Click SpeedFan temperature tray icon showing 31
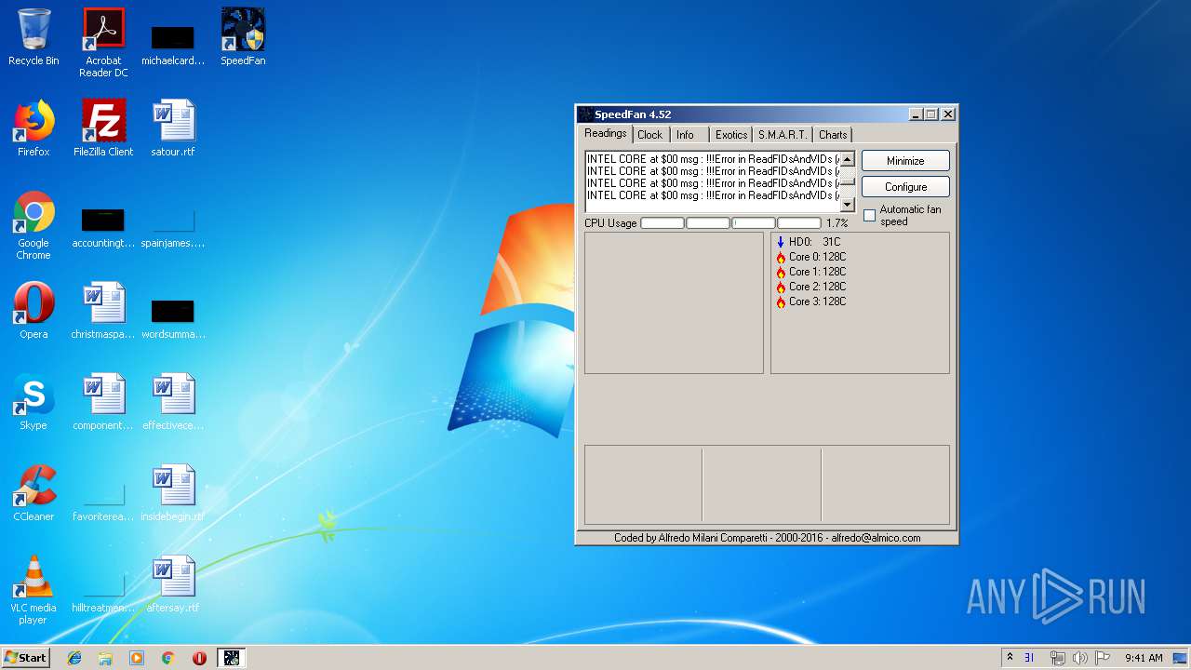The image size is (1191, 670). point(1030,658)
